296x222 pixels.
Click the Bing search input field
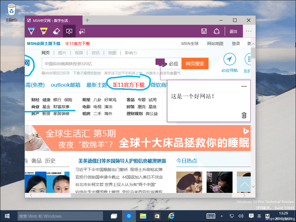[x=99, y=63]
